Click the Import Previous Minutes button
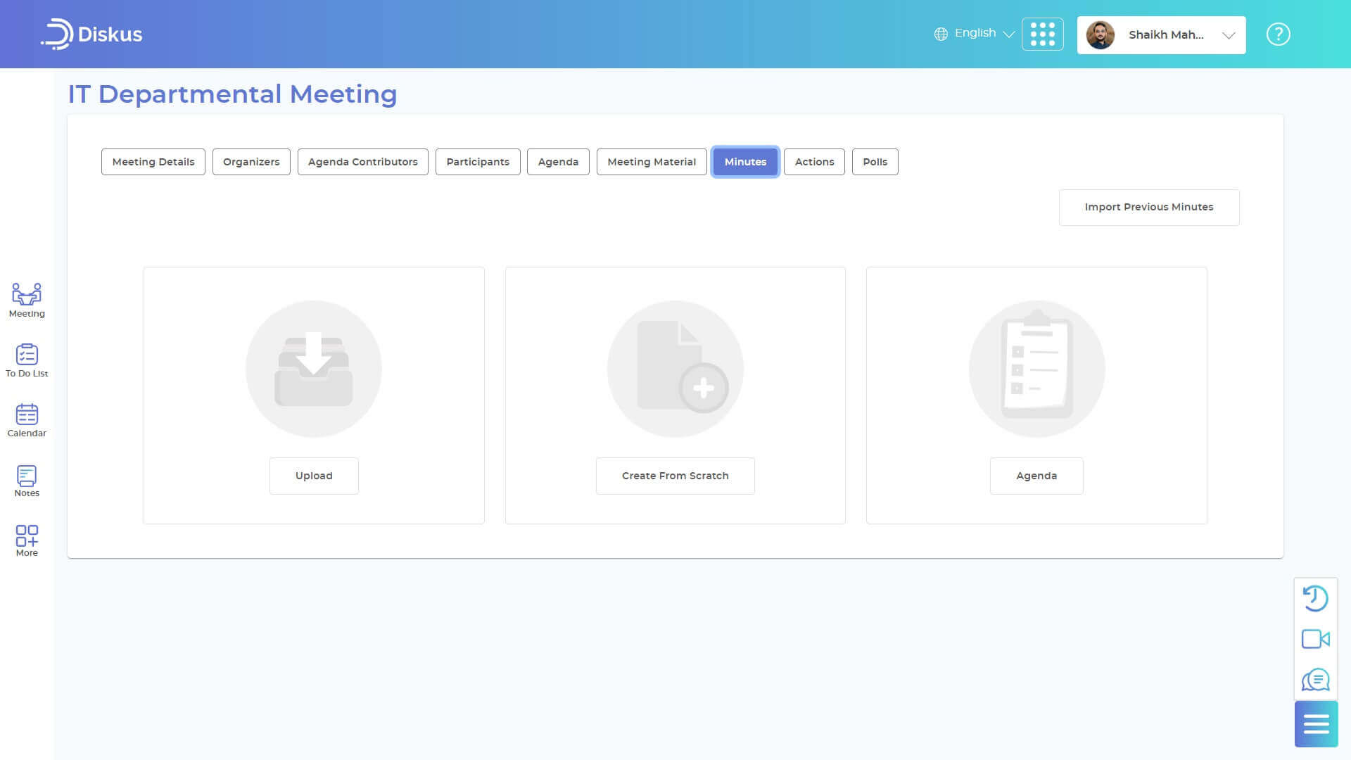Image resolution: width=1351 pixels, height=760 pixels. click(1149, 207)
